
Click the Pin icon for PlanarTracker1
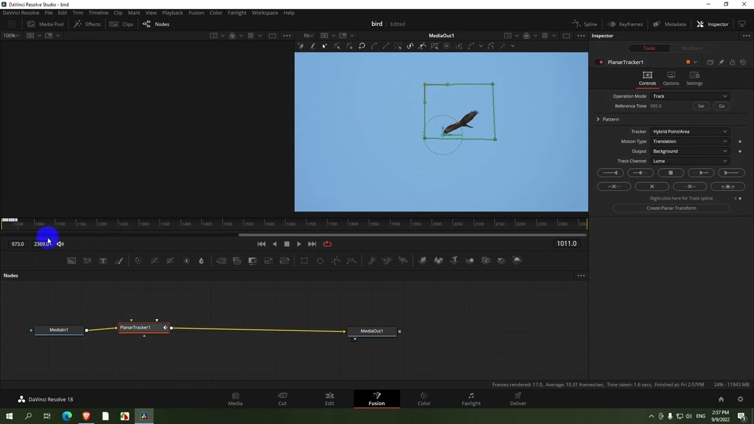click(721, 62)
